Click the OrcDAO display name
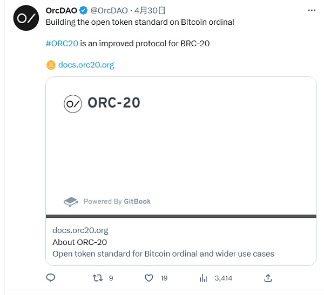The image size is (324, 295). [x=62, y=10]
